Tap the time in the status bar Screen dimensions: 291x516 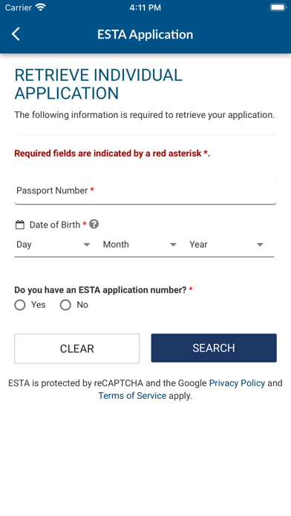tap(145, 7)
